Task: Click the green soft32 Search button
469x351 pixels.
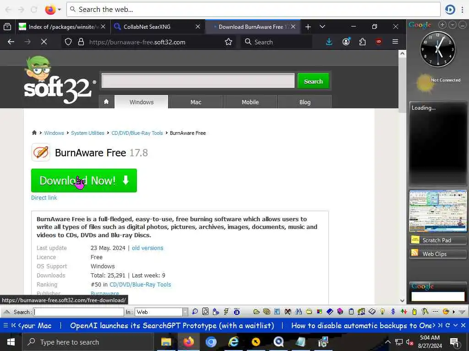Action: pyautogui.click(x=313, y=81)
